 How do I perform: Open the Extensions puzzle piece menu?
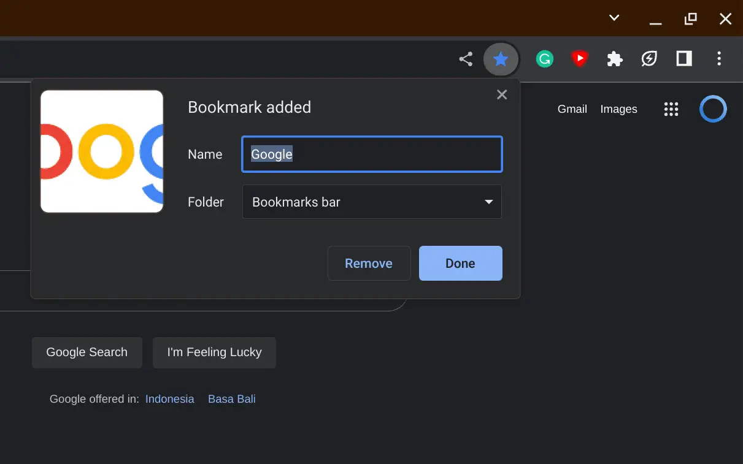click(x=614, y=59)
